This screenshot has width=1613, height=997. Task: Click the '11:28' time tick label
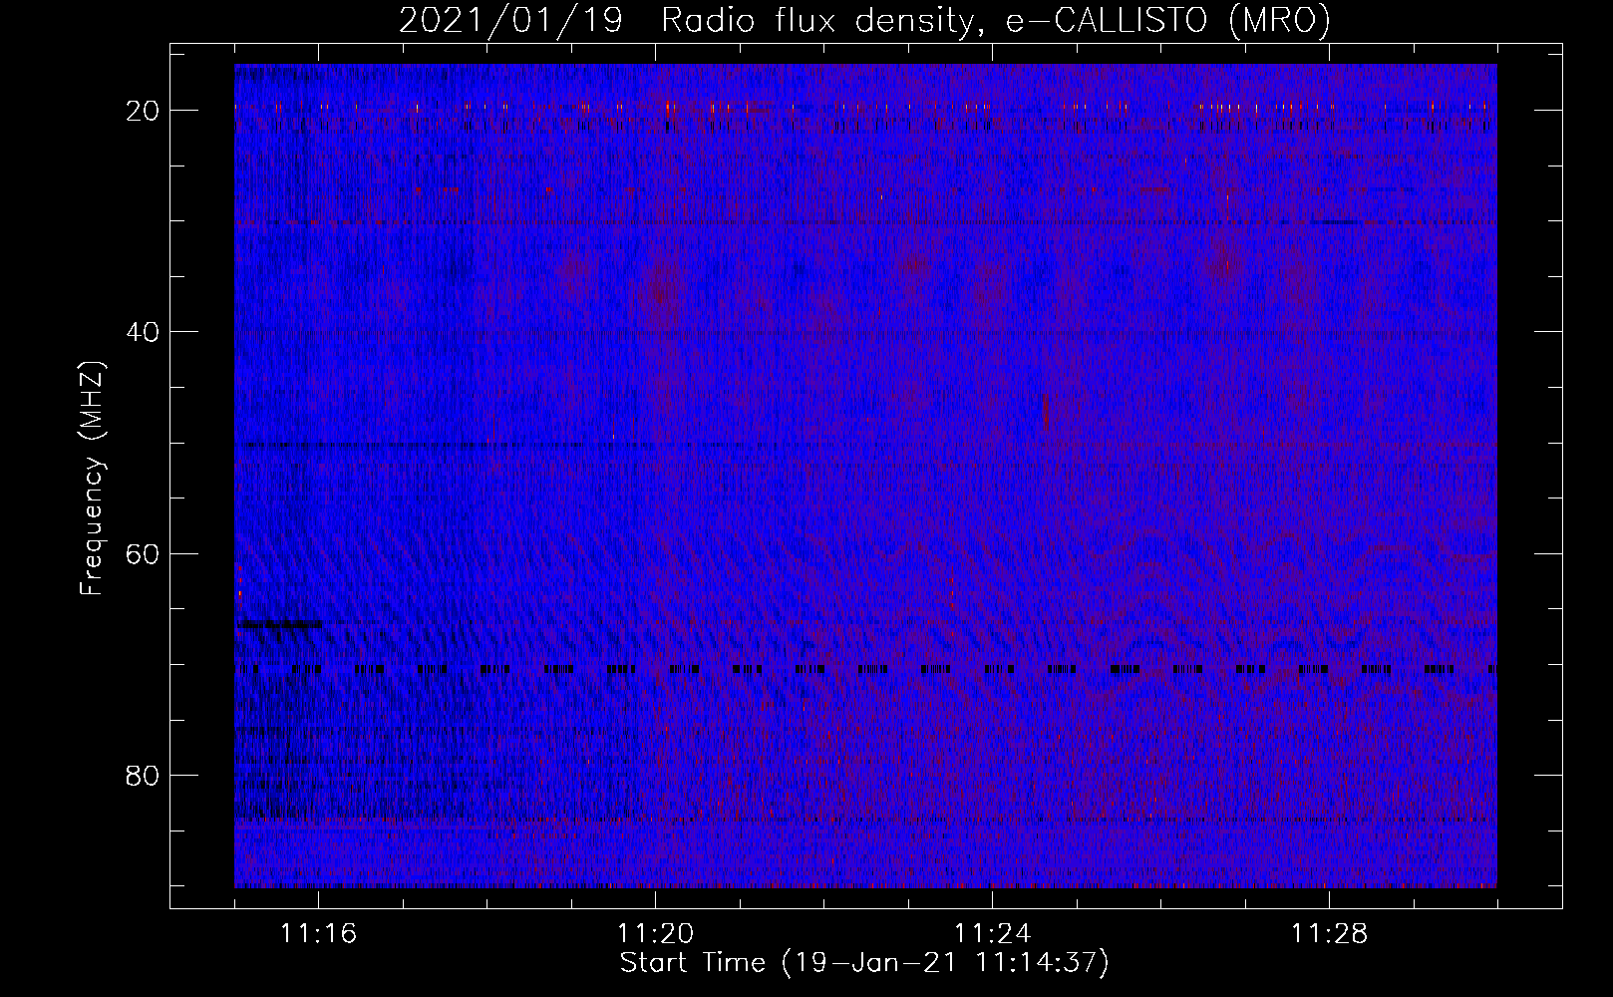[x=1329, y=934]
